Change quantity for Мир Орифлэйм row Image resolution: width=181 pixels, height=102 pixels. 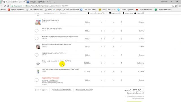(x=105, y=46)
